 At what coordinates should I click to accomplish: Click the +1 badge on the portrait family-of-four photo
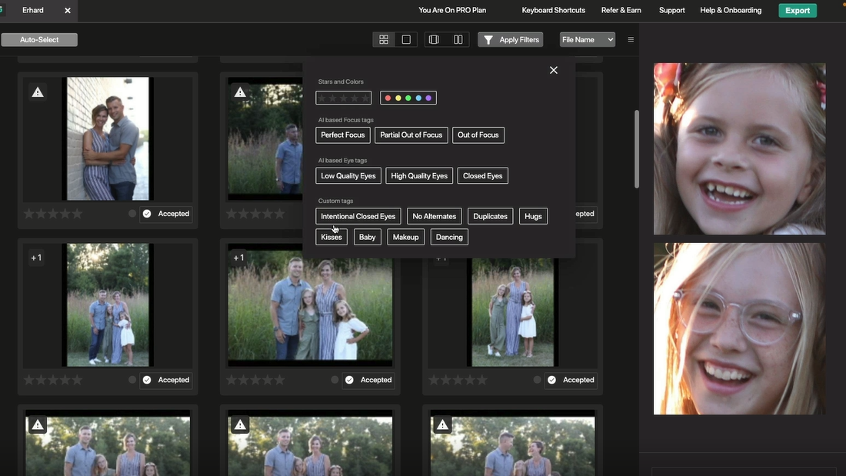tap(36, 258)
